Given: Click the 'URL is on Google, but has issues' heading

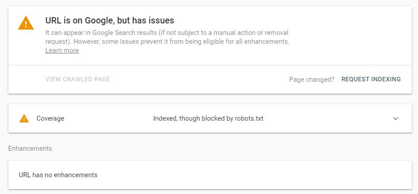Looking at the screenshot, I should [109, 20].
